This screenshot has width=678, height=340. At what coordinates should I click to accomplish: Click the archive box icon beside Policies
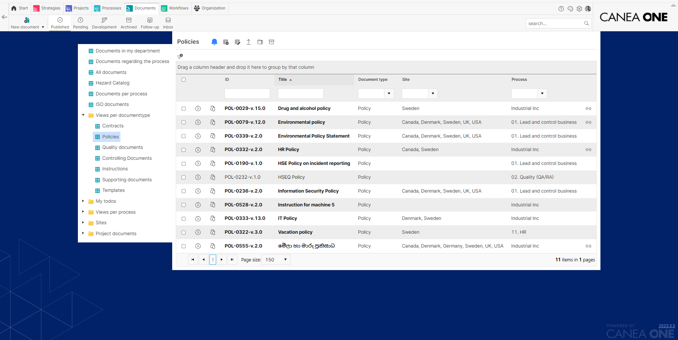point(271,42)
